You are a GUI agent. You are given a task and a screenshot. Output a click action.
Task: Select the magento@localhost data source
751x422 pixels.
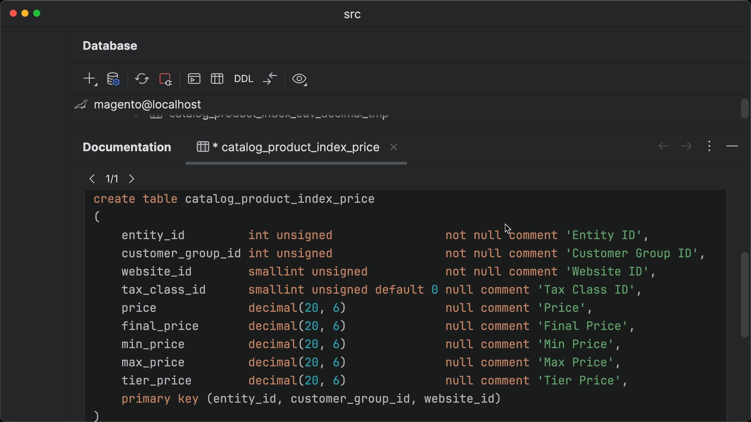point(147,105)
